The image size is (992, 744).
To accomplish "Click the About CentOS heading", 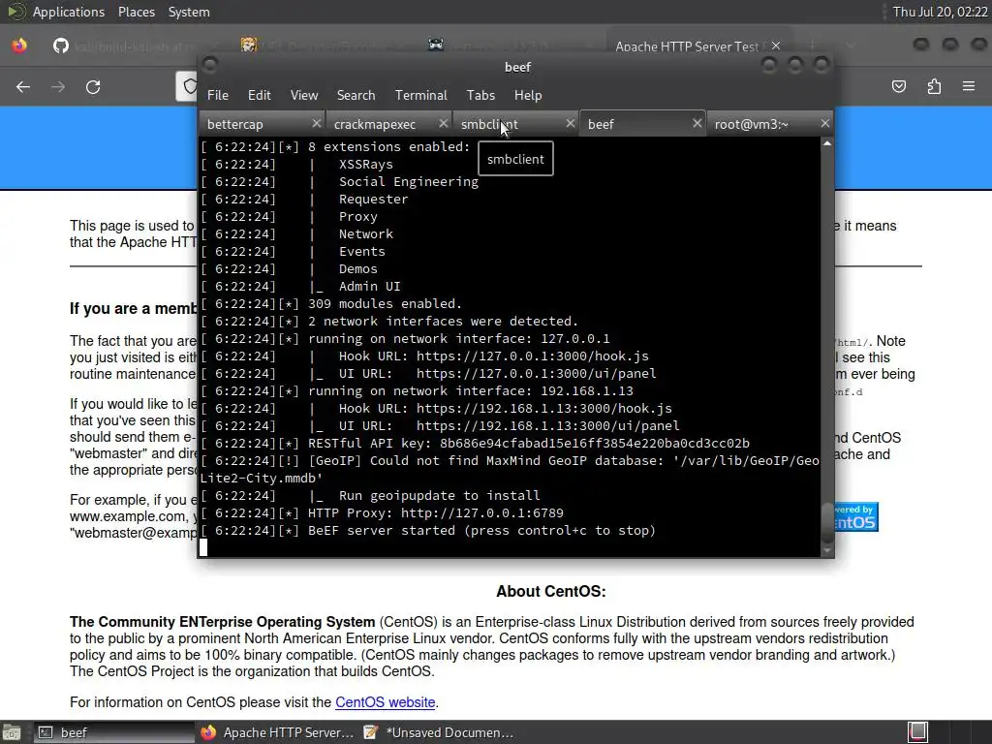I will (550, 592).
